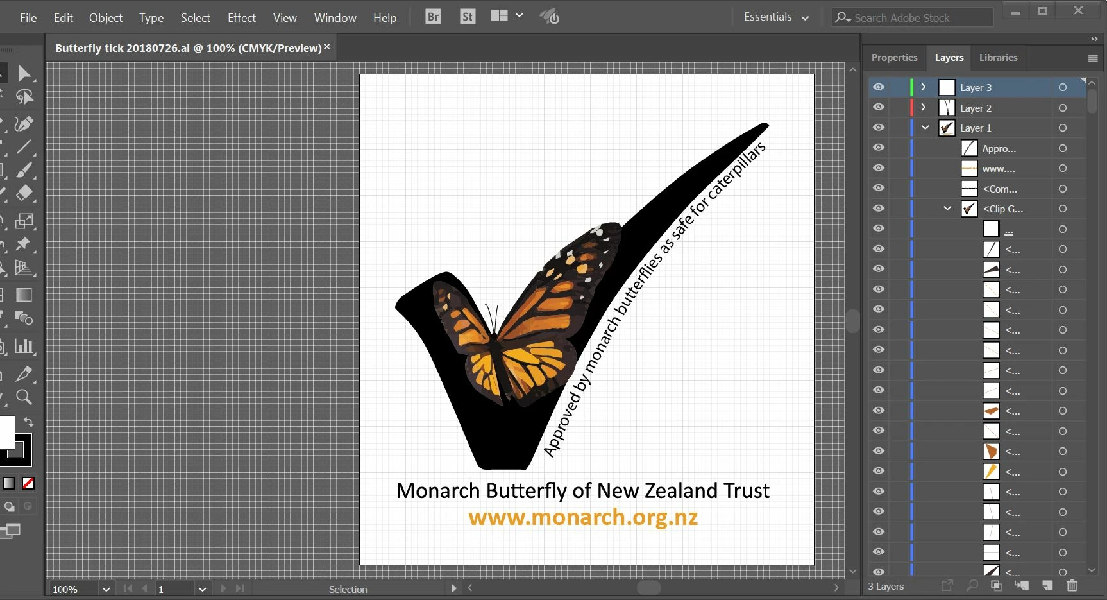Select the Eraser tool

click(x=24, y=193)
